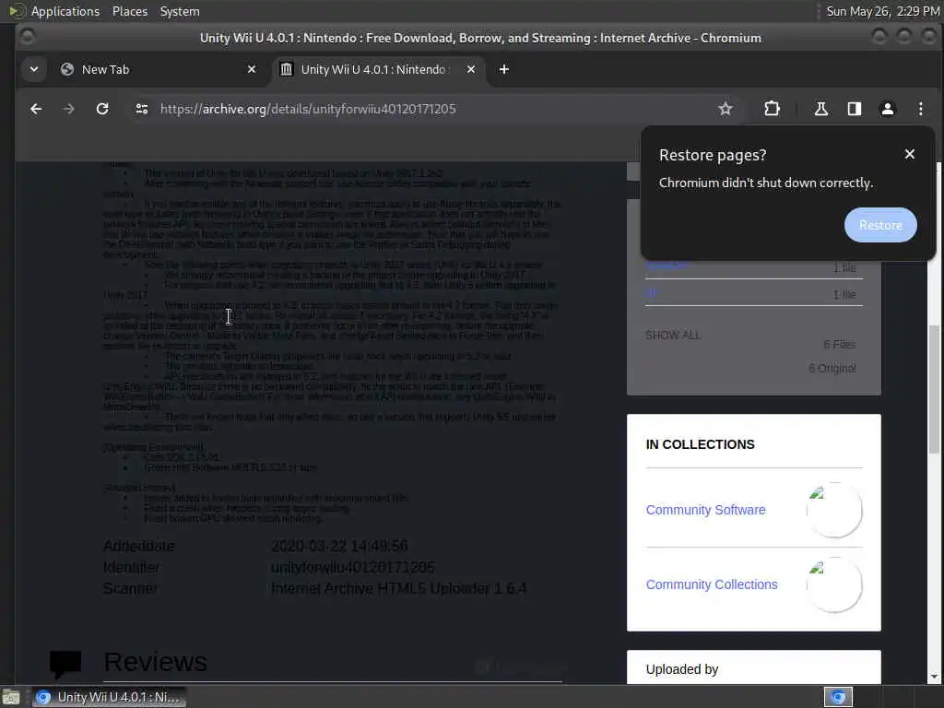Bookmark this page with the star icon

click(x=726, y=109)
